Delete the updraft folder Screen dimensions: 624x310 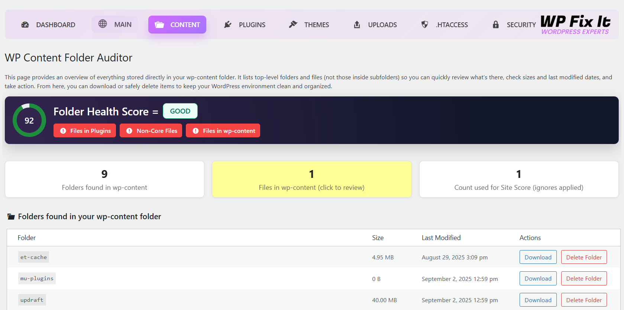tap(584, 300)
